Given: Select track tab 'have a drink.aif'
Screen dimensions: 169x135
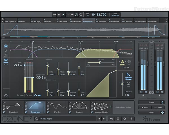Looking at the screenshot, I should [x=75, y=21].
